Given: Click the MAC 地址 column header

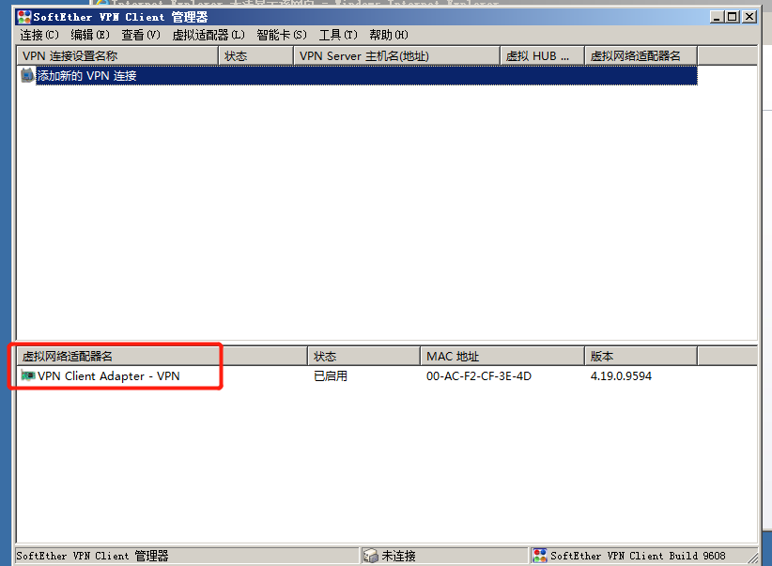Looking at the screenshot, I should (502, 357).
